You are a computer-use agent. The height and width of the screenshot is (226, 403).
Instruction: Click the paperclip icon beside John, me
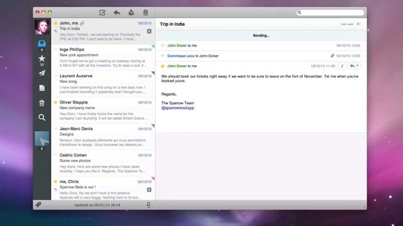(x=82, y=23)
